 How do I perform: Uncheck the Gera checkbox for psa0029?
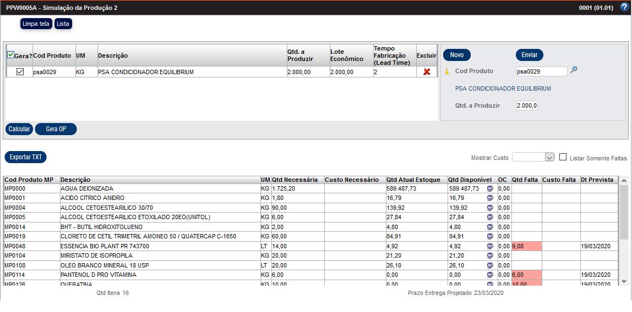tap(20, 72)
